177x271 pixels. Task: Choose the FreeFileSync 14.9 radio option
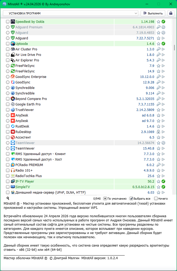(8, 71)
